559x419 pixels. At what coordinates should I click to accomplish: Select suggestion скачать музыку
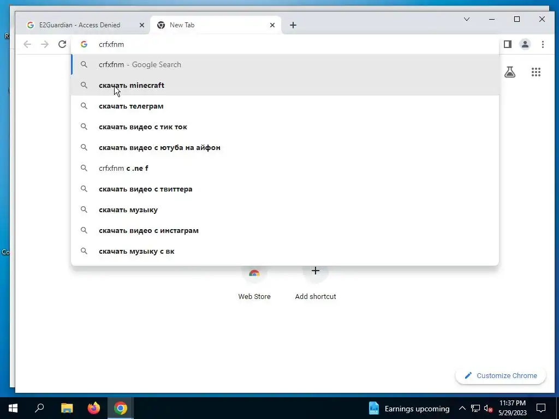click(285, 209)
